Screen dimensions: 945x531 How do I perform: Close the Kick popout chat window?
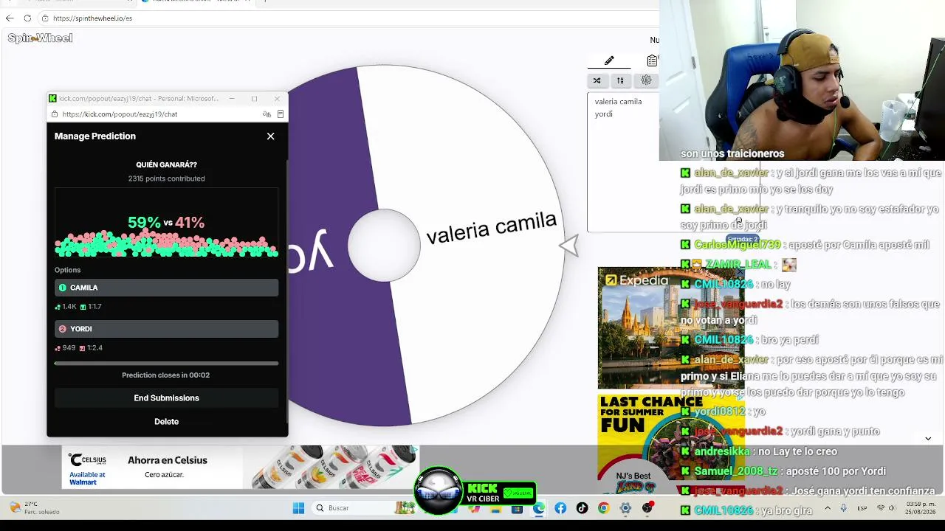277,98
